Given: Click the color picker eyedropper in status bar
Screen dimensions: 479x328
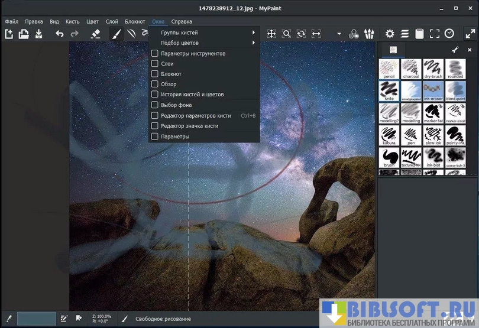Looking at the screenshot, I should [x=8, y=319].
